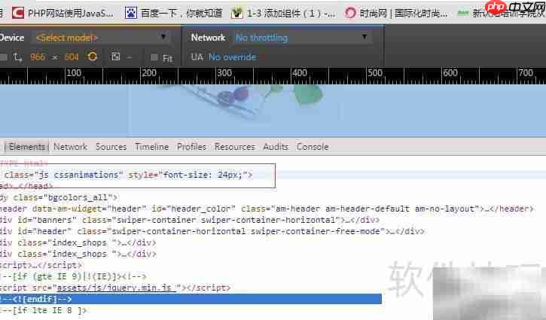Image resolution: width=546 pixels, height=320 pixels.
Task: Click the assets/js/jquery.min.js source link
Action: tap(117, 288)
